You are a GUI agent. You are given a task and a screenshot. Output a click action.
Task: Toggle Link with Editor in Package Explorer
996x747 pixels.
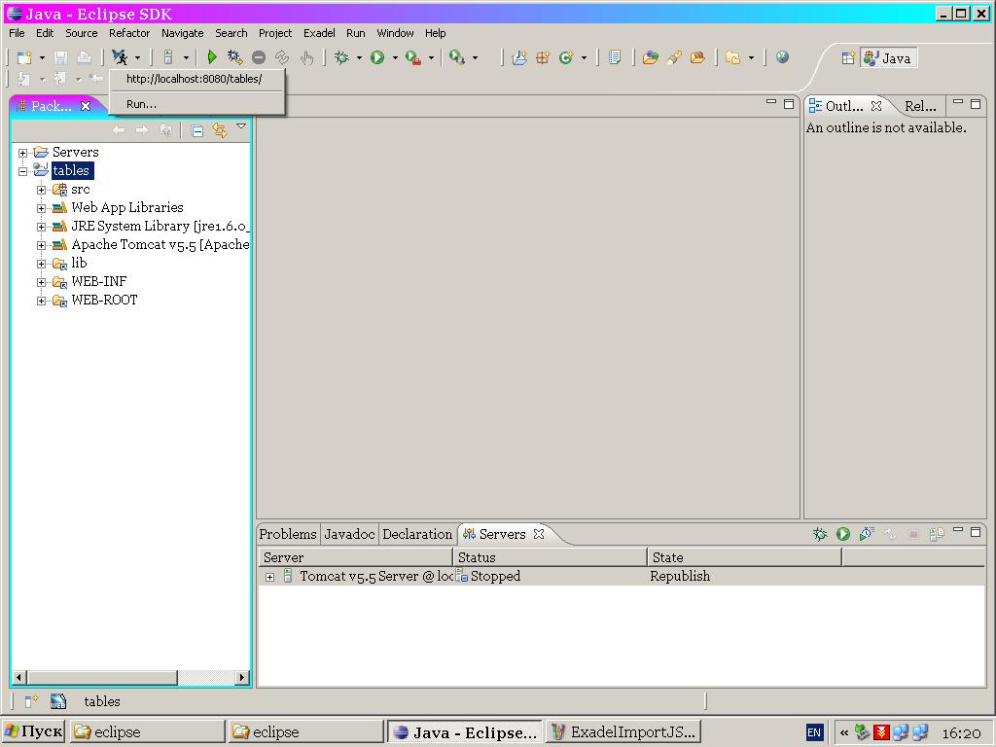[x=220, y=131]
